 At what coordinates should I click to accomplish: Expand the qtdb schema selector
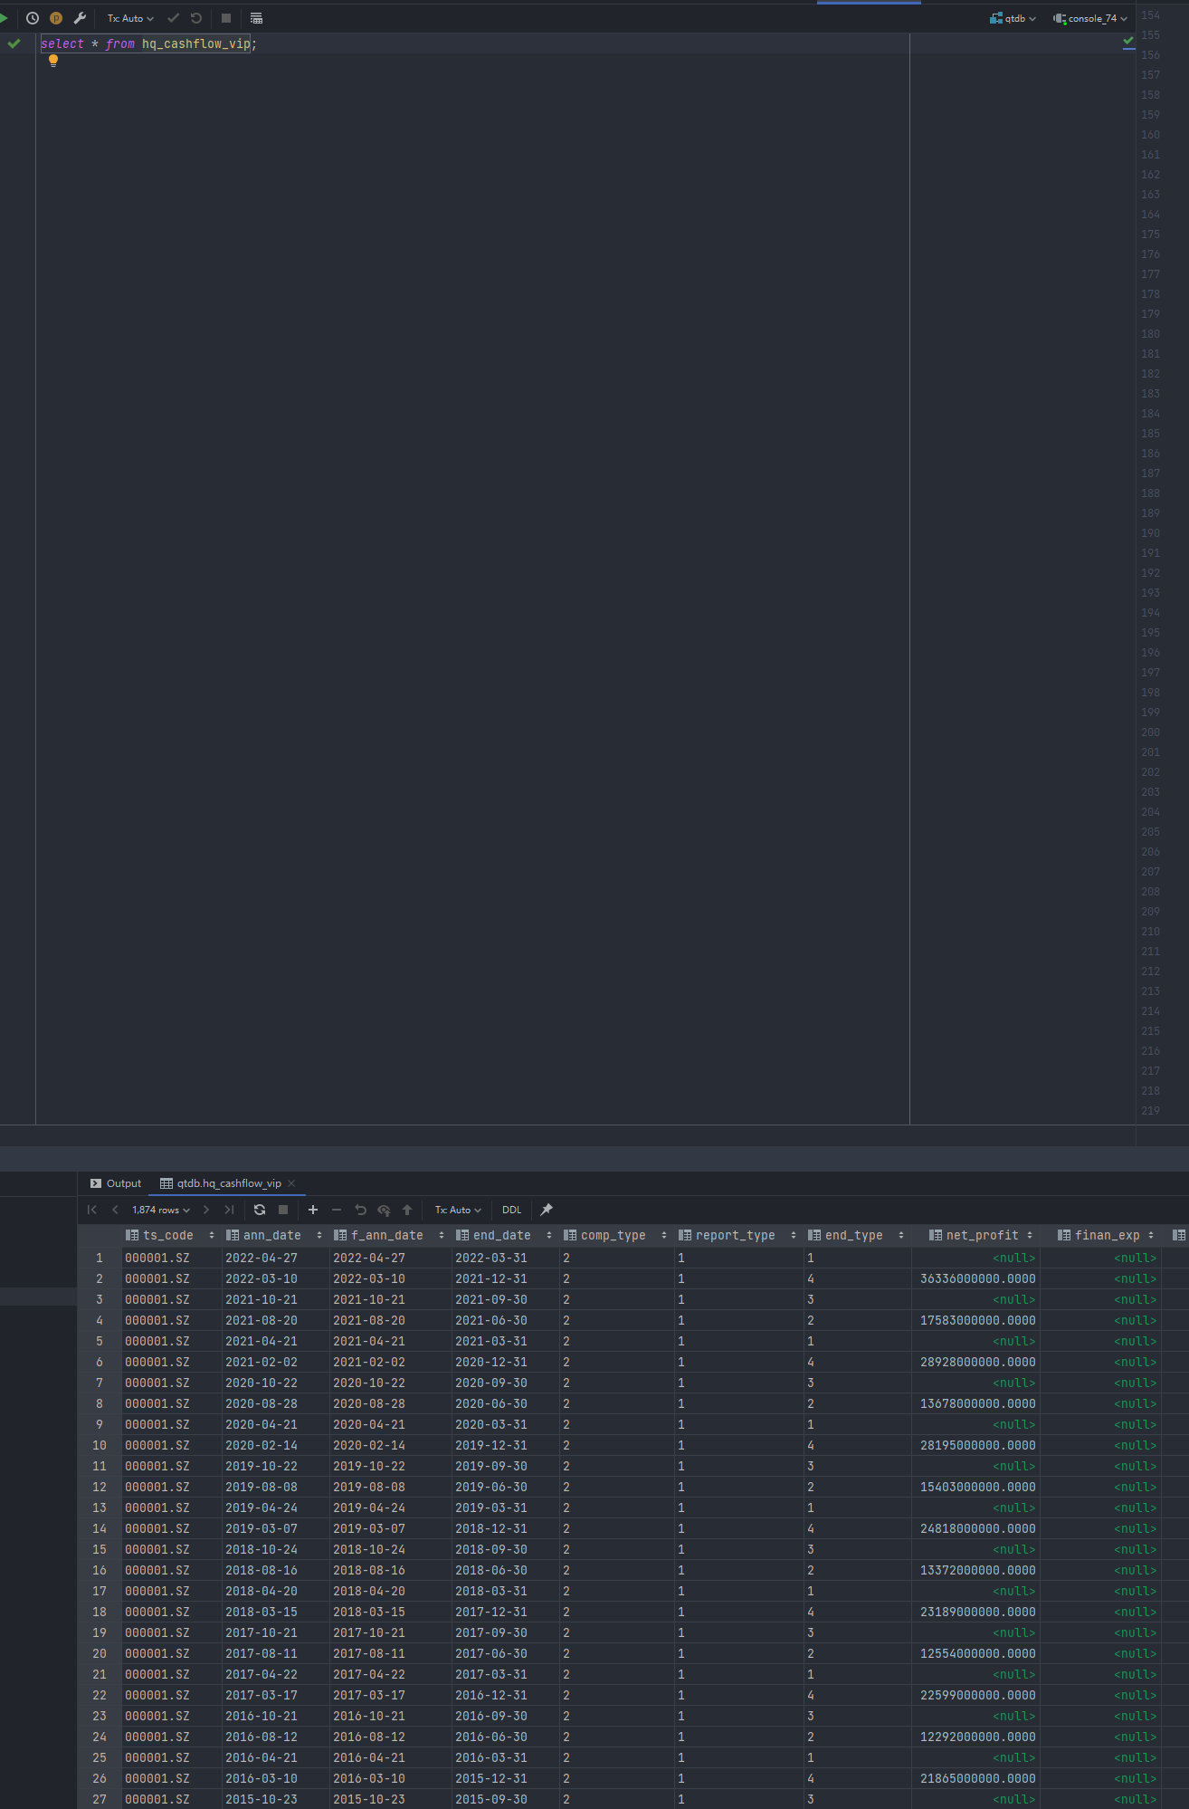coord(1013,18)
